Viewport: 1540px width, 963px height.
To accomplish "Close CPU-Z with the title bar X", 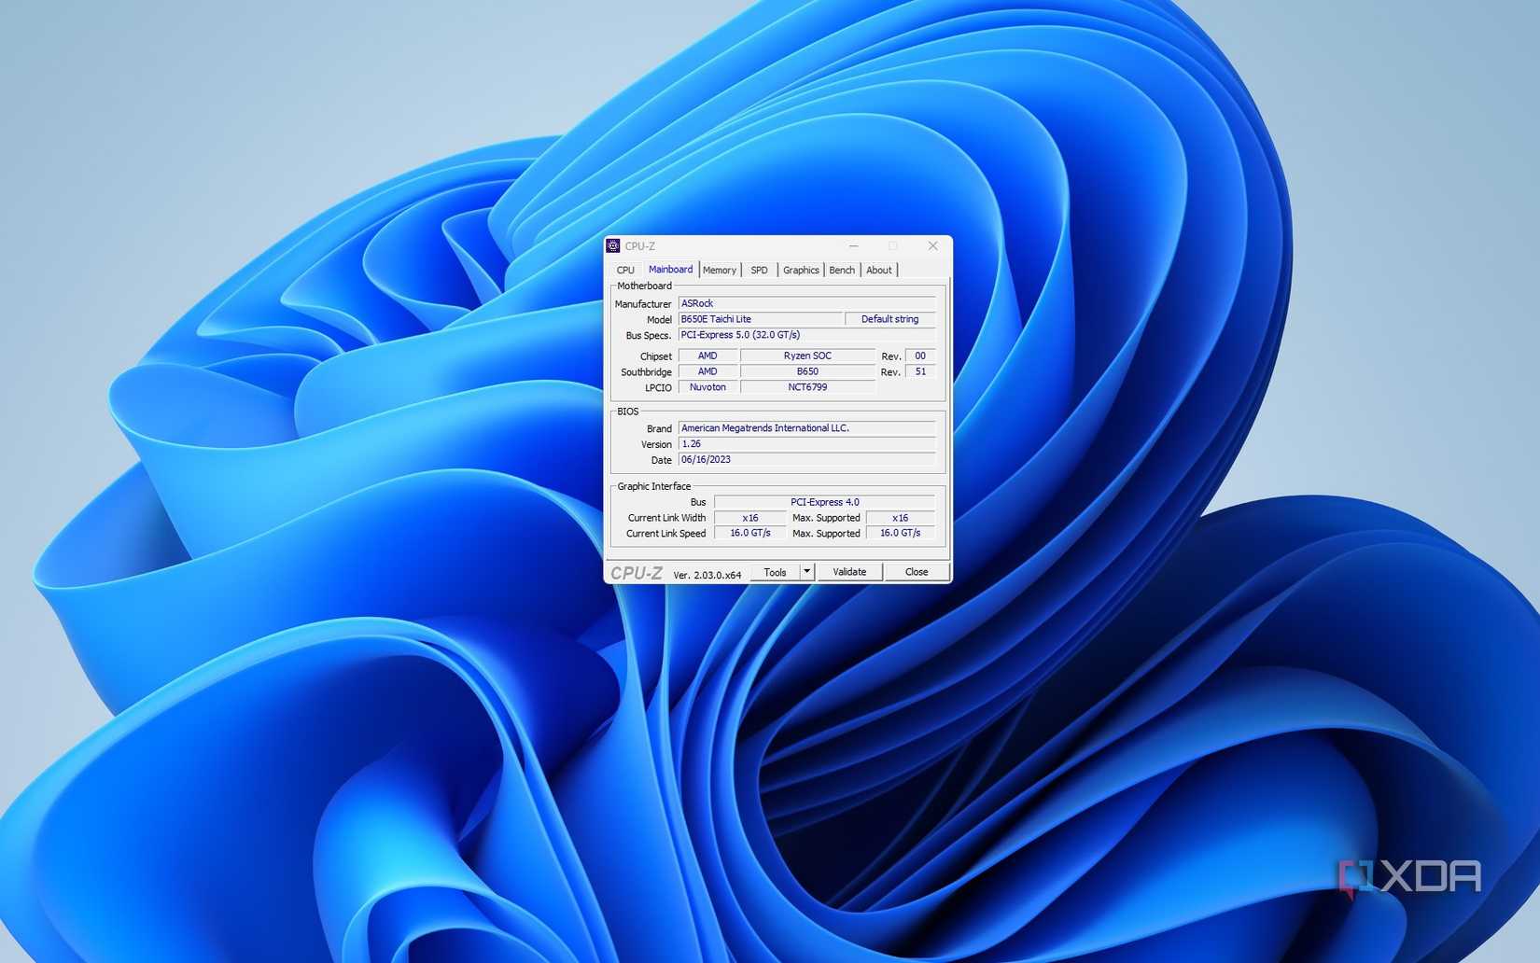I will pyautogui.click(x=932, y=246).
